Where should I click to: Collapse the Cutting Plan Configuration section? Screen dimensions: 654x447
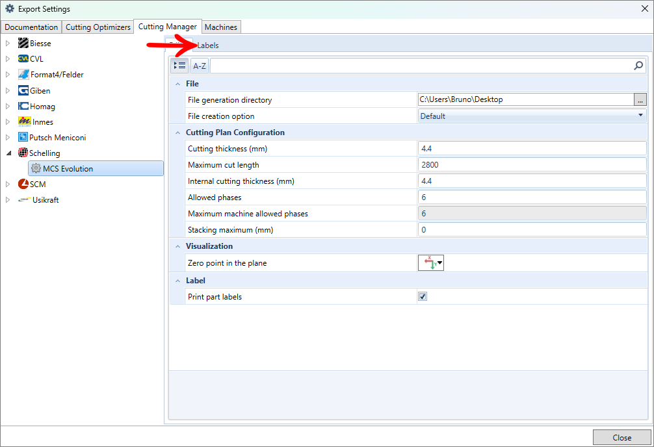click(x=177, y=133)
